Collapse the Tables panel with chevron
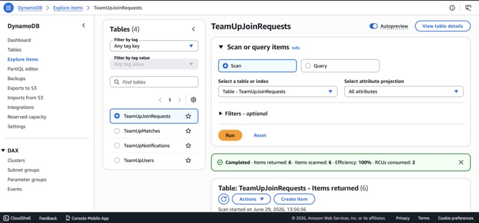This screenshot has height=223, width=479. (x=193, y=29)
